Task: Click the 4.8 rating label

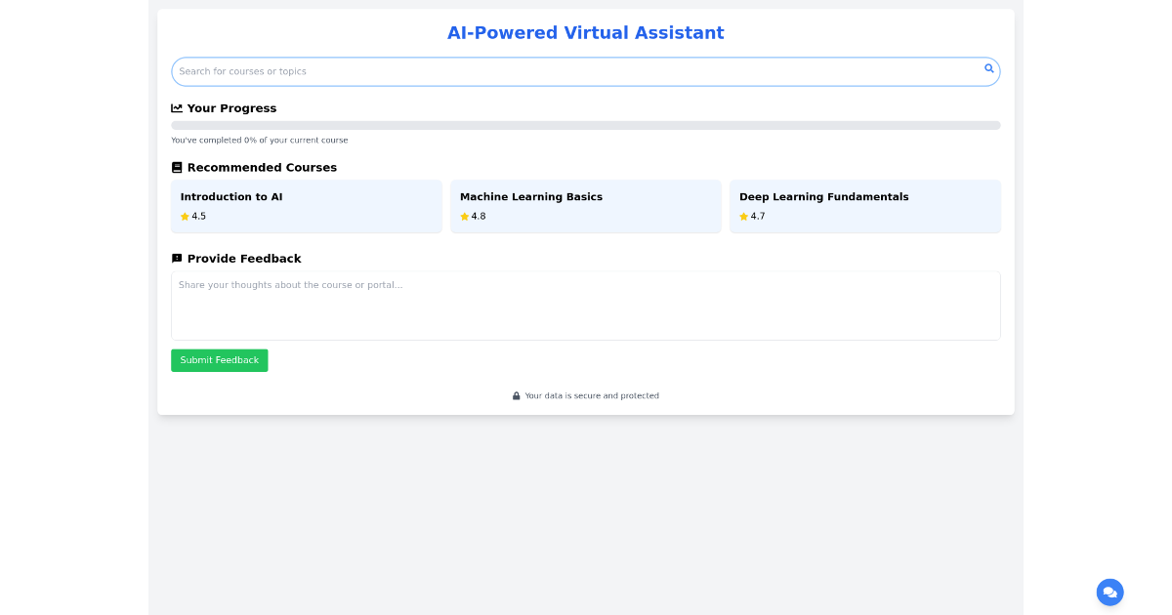Action: point(477,216)
